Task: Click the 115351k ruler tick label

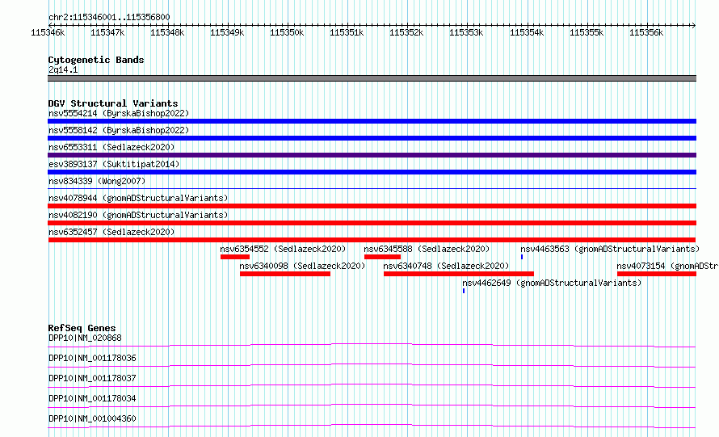Action: pos(347,32)
